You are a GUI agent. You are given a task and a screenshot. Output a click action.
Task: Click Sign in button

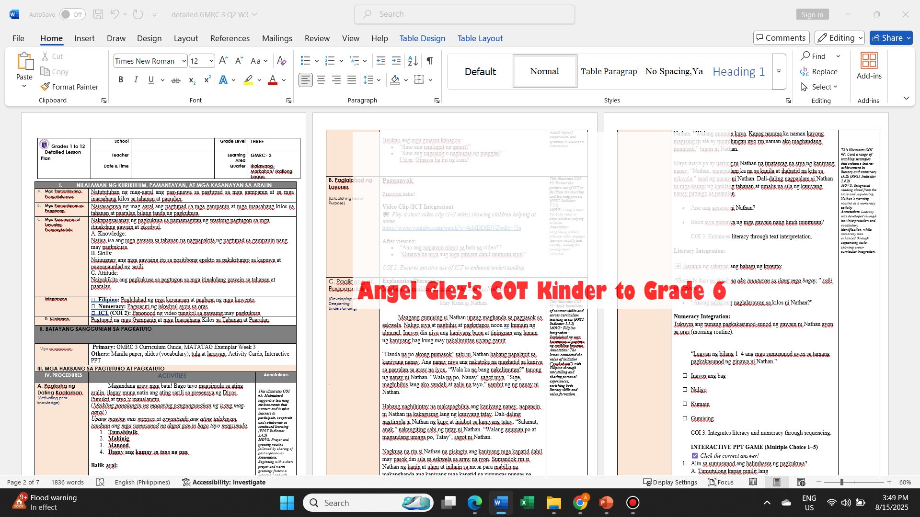point(812,14)
